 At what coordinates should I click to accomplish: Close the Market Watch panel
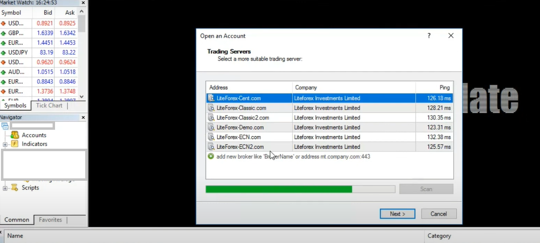(x=83, y=3)
